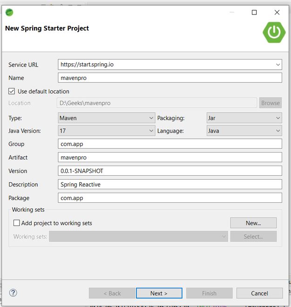Click the Location field D:\Geeks\mavenpro
This screenshot has height=307, width=291.
pyautogui.click(x=157, y=103)
